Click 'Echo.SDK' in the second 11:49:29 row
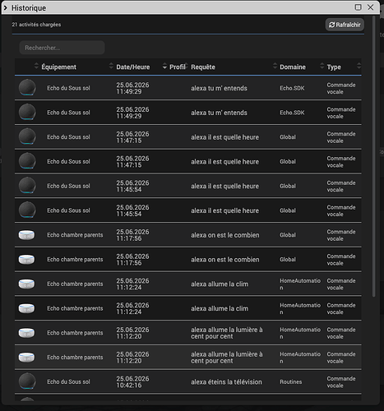The image size is (384, 411). coord(292,113)
